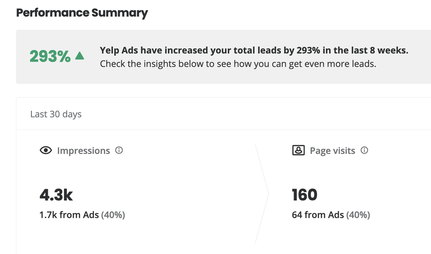Click the green upward triangle icon
The width and height of the screenshot is (431, 254).
[x=80, y=56]
